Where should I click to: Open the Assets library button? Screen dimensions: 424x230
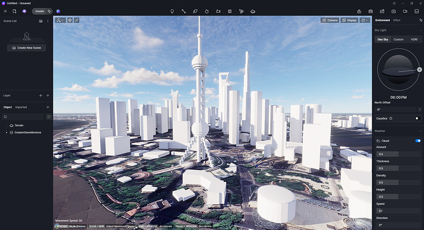click(39, 11)
